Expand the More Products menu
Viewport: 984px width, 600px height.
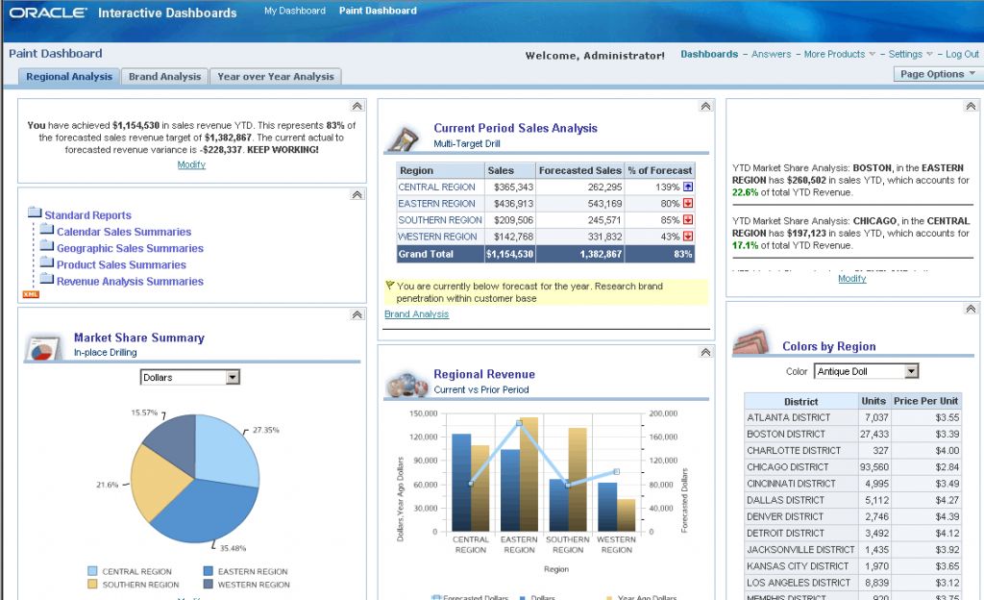839,55
